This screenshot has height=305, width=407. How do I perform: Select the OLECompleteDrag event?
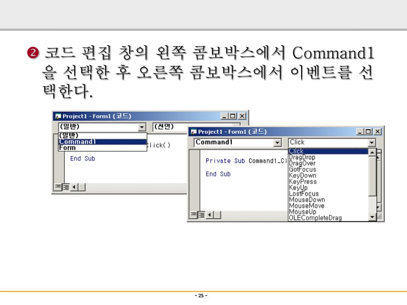click(x=328, y=218)
